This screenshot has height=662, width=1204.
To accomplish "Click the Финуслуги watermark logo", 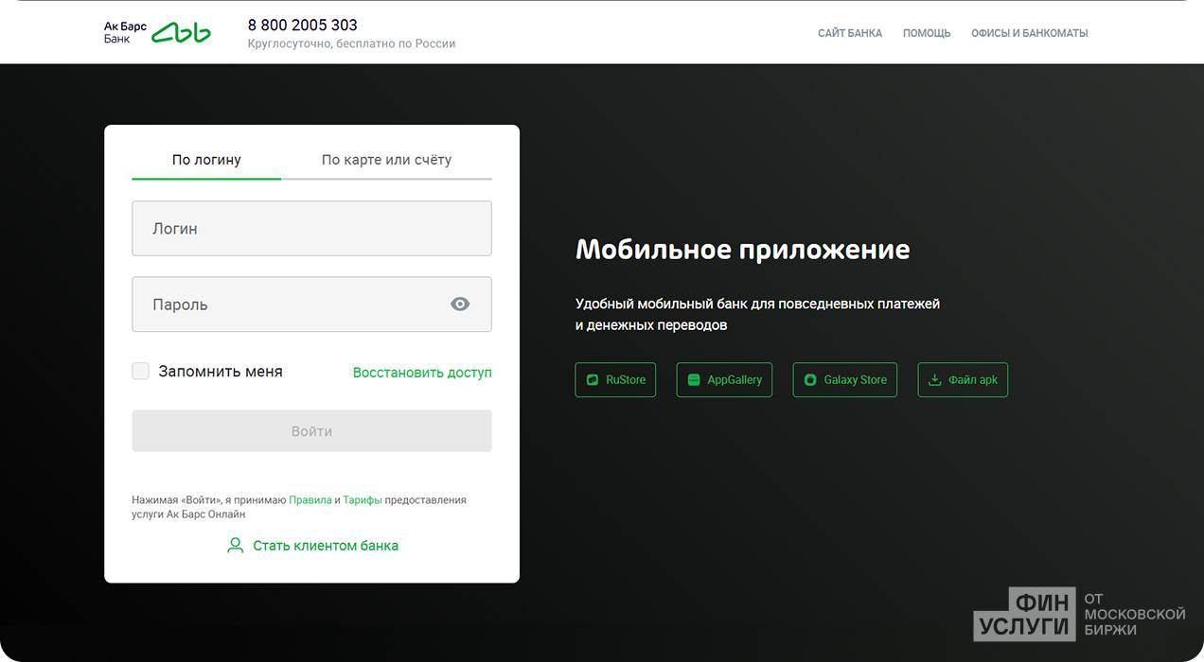I will [x=1079, y=613].
